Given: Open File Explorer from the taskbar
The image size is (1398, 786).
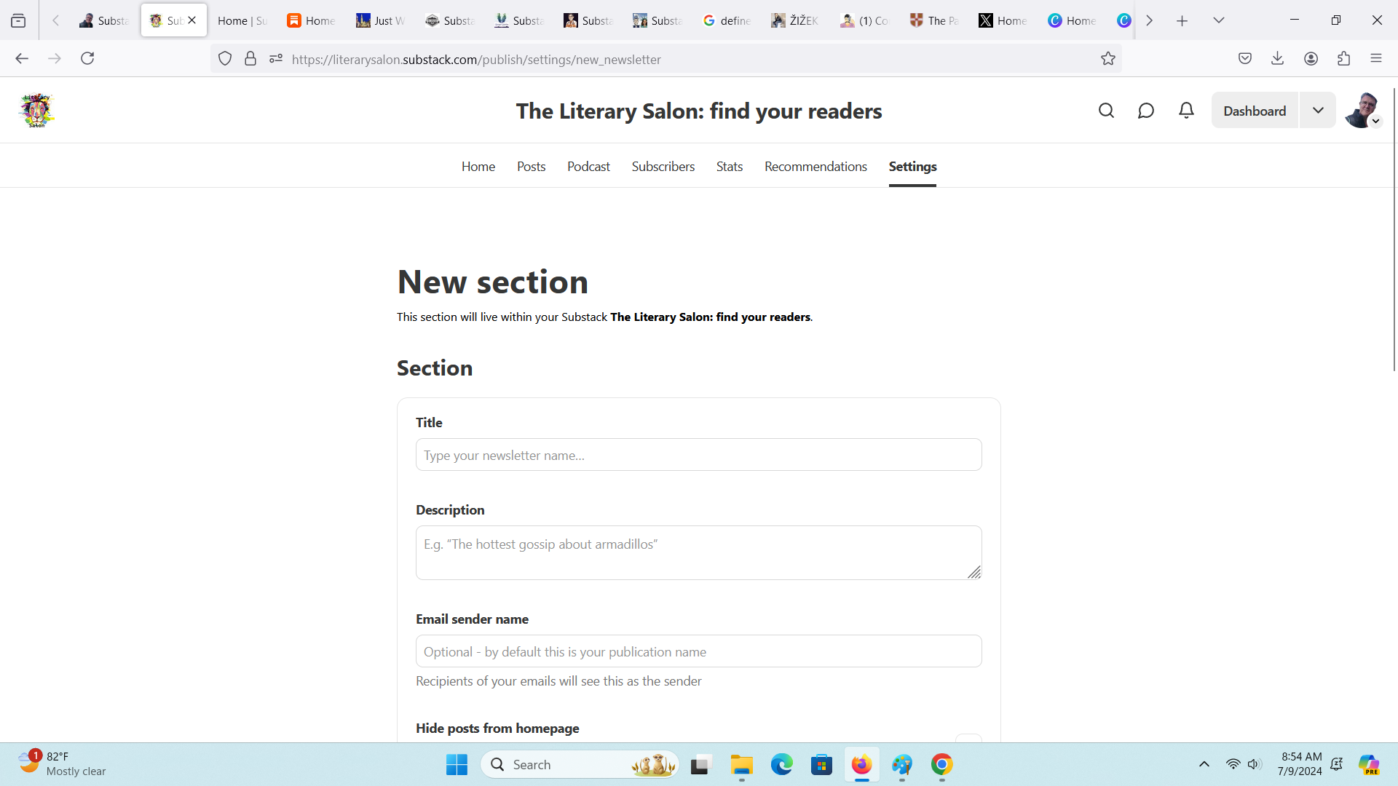Looking at the screenshot, I should [x=741, y=765].
